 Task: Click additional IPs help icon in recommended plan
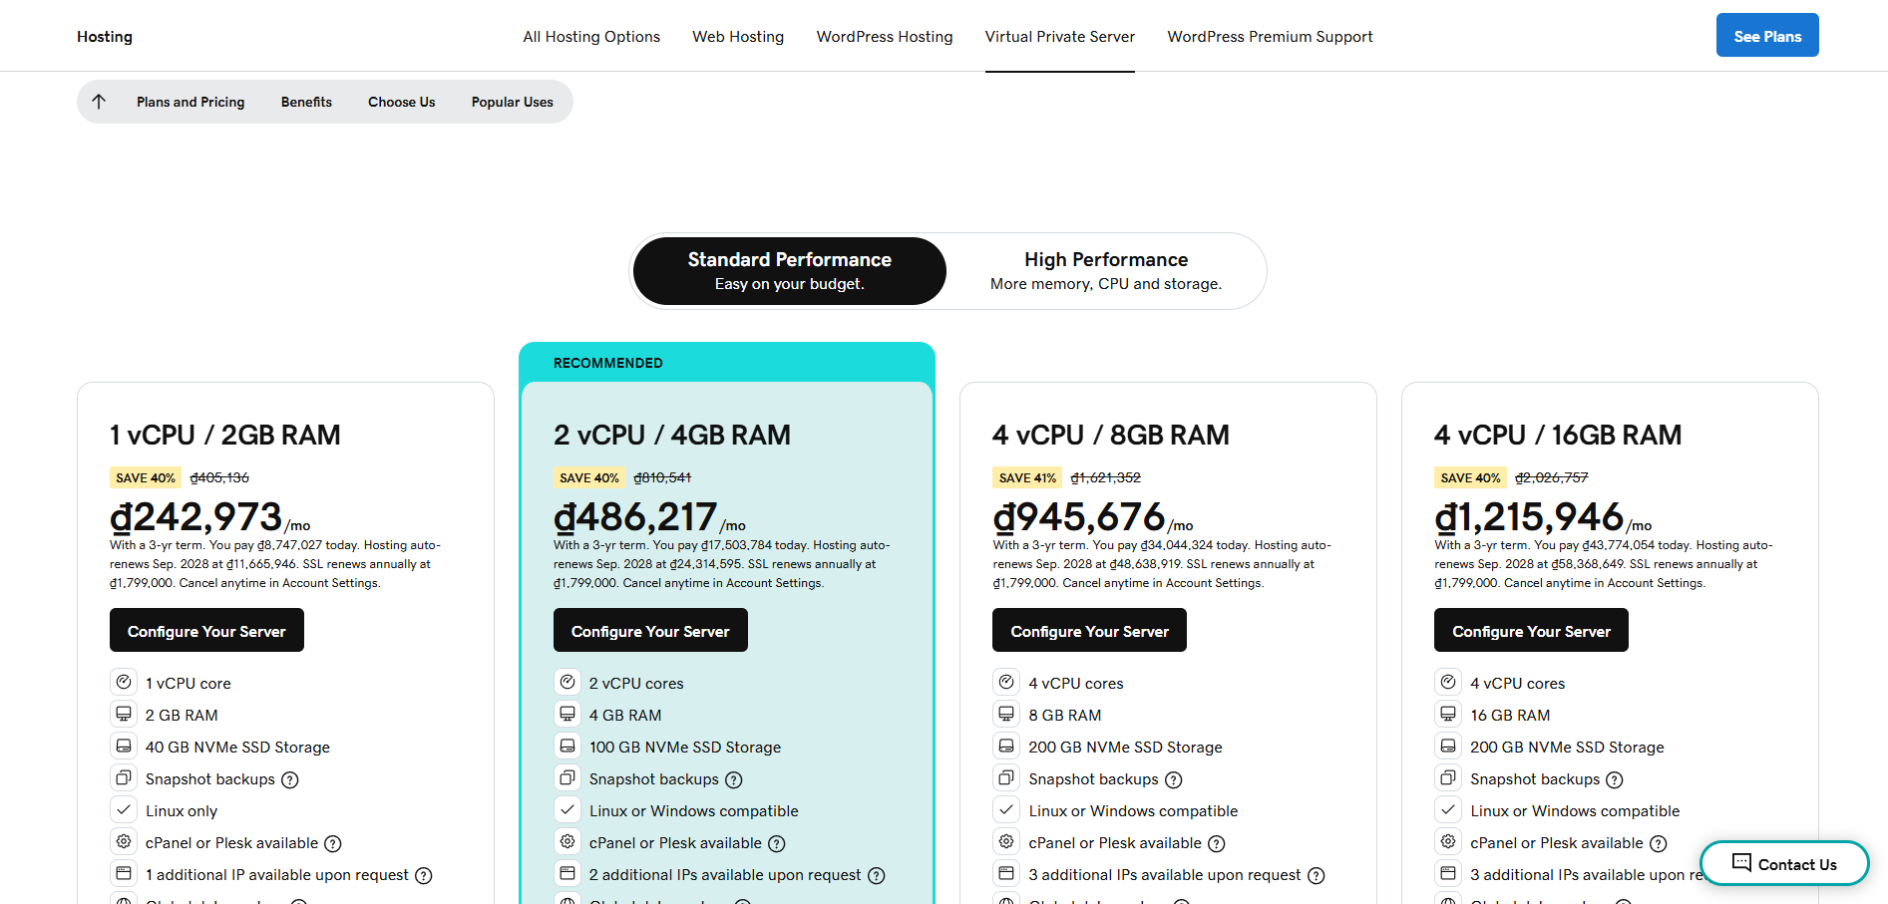877,876
